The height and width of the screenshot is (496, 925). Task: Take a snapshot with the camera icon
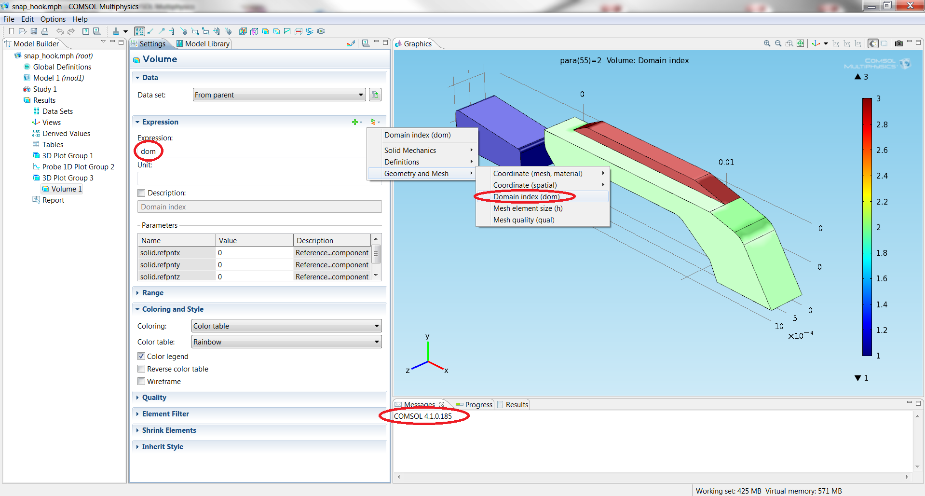(898, 43)
